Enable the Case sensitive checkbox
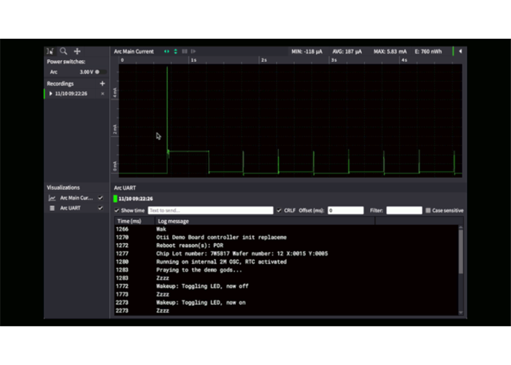Screen dimensions: 511x365 [428, 210]
